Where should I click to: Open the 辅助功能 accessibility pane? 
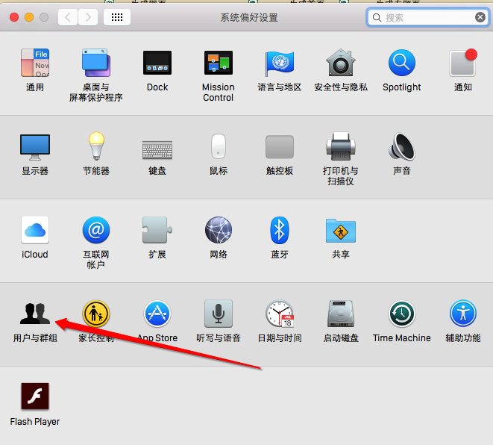[463, 314]
